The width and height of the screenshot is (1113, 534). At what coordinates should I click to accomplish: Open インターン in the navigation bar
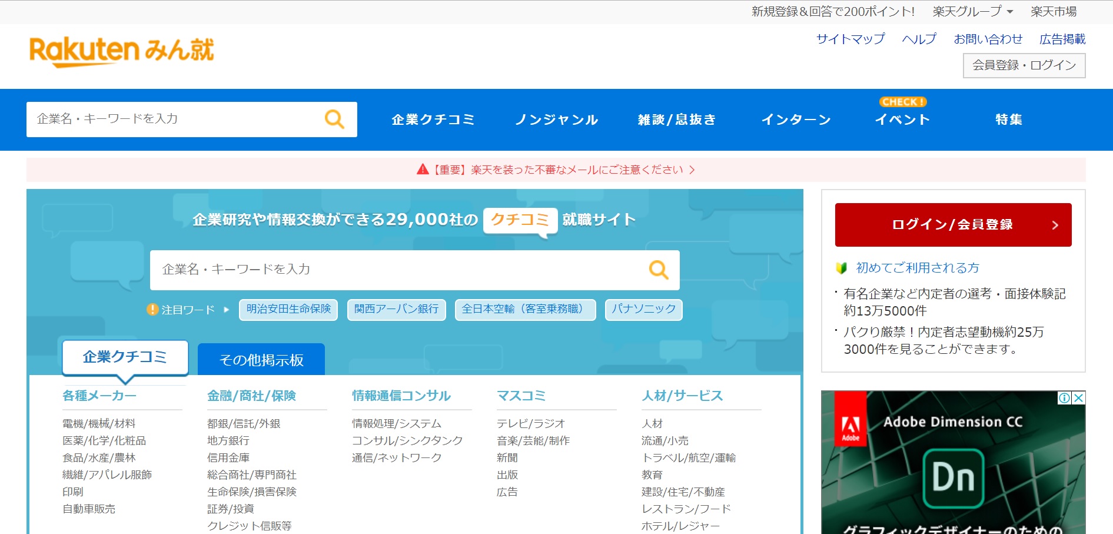(x=796, y=120)
